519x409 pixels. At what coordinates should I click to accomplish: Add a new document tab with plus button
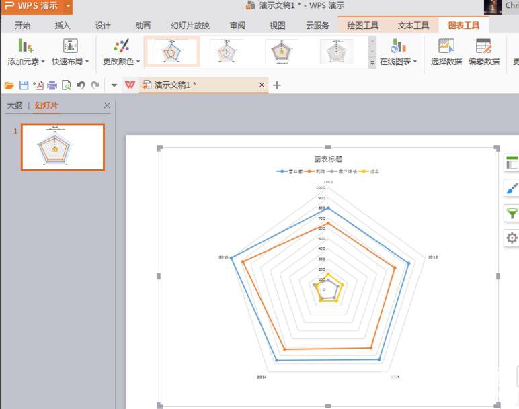(x=277, y=85)
